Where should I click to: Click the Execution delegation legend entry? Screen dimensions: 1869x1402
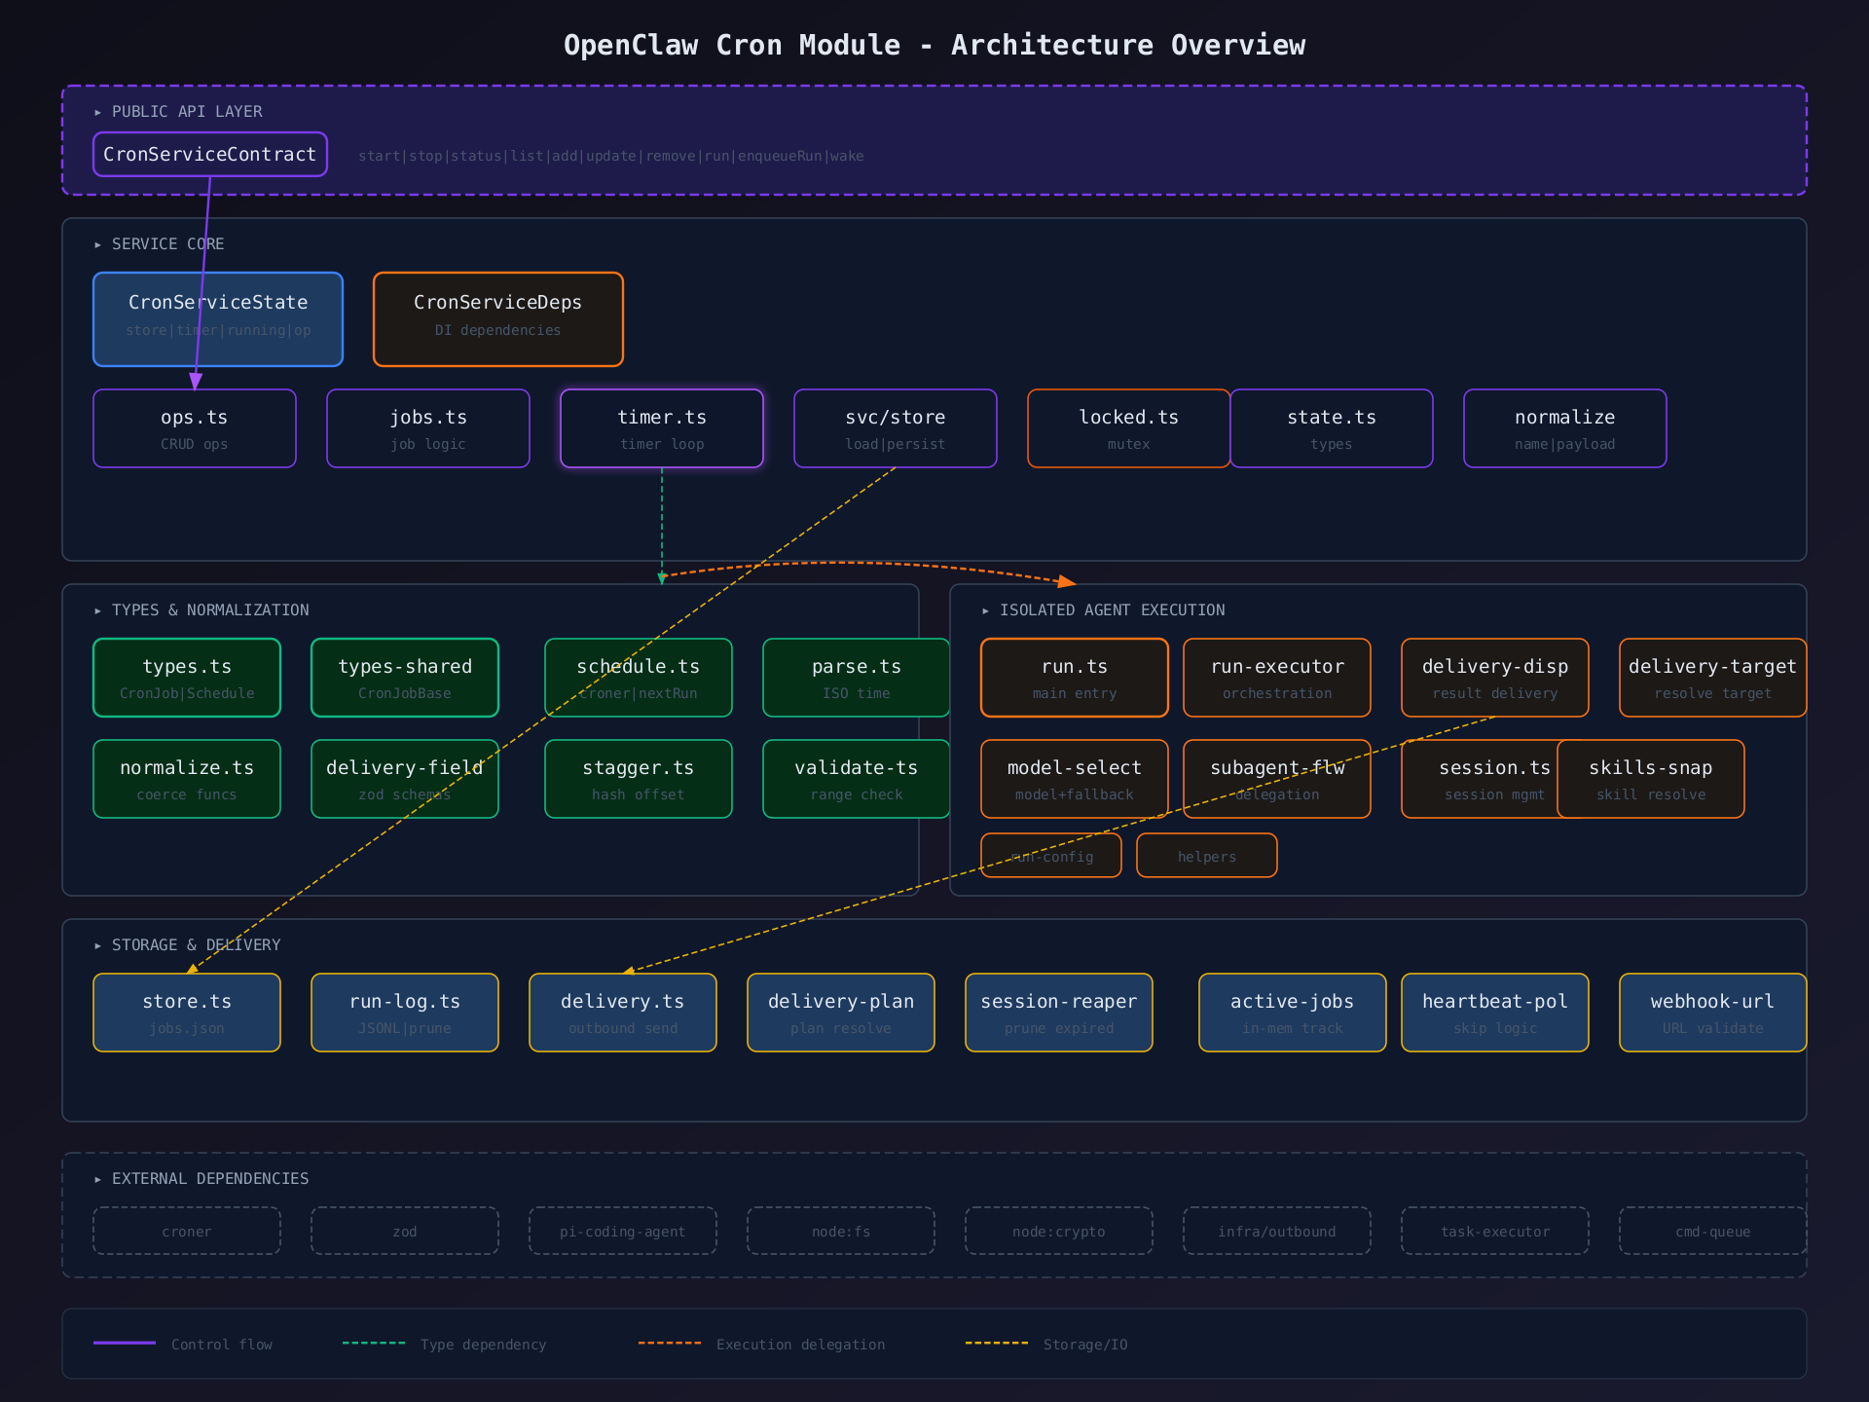762,1344
